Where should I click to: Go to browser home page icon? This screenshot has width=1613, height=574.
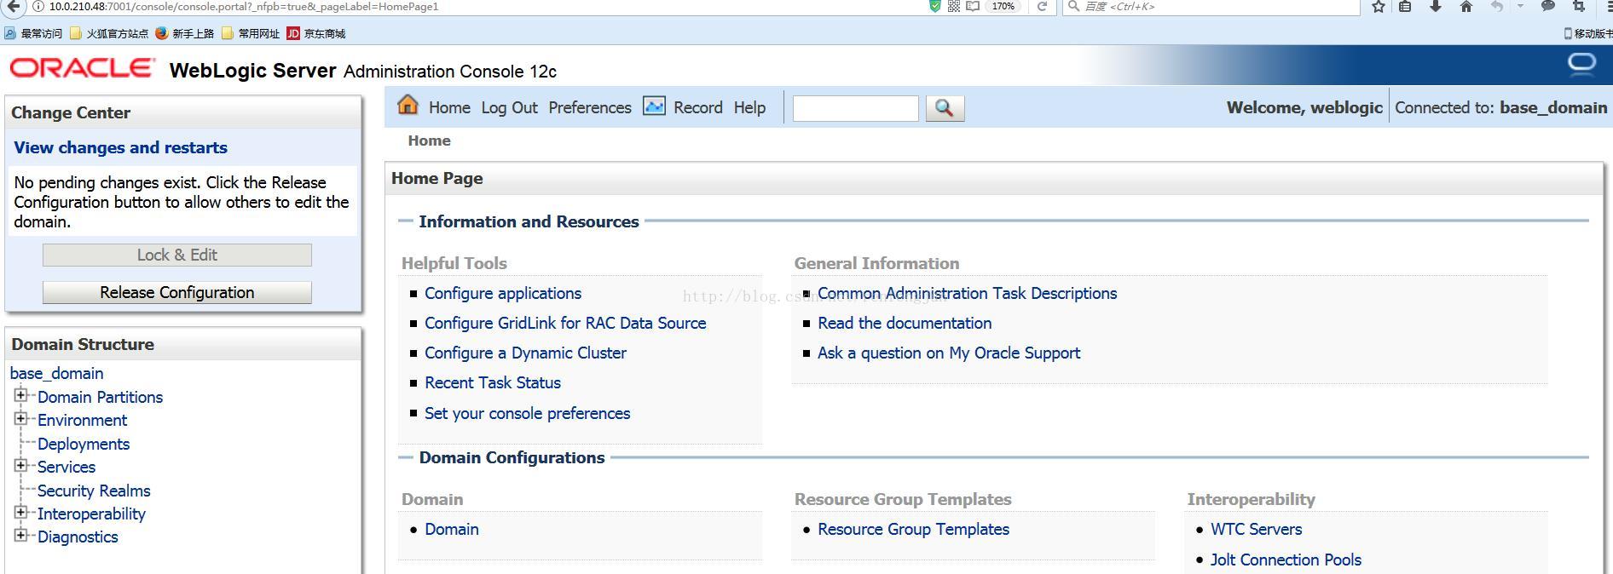[x=1466, y=6]
